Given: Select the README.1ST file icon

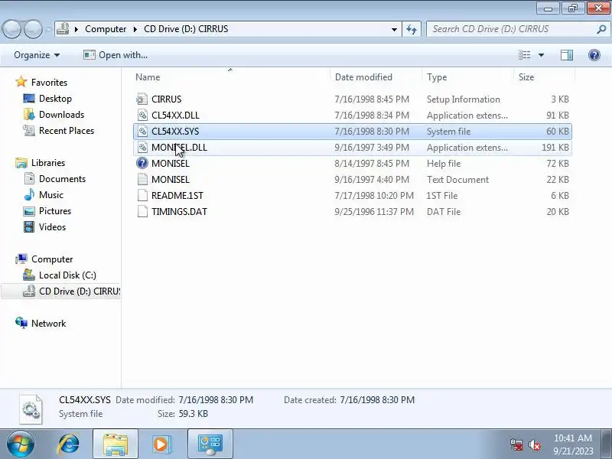Looking at the screenshot, I should (x=142, y=195).
